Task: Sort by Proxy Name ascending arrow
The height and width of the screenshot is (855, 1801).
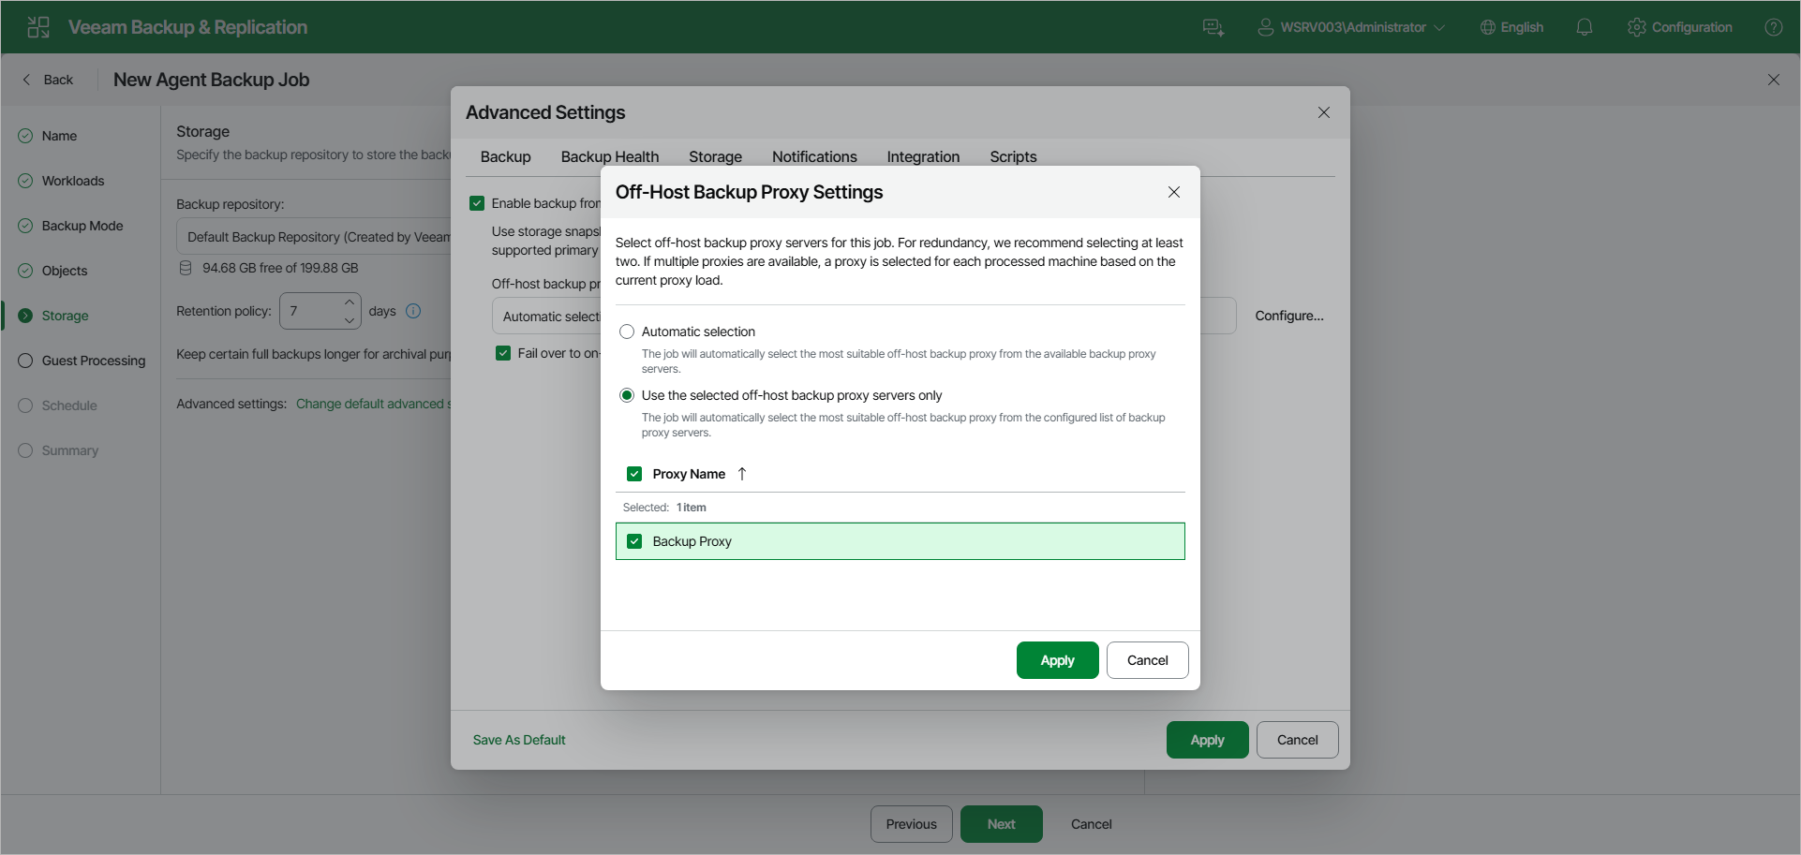Action: click(742, 474)
